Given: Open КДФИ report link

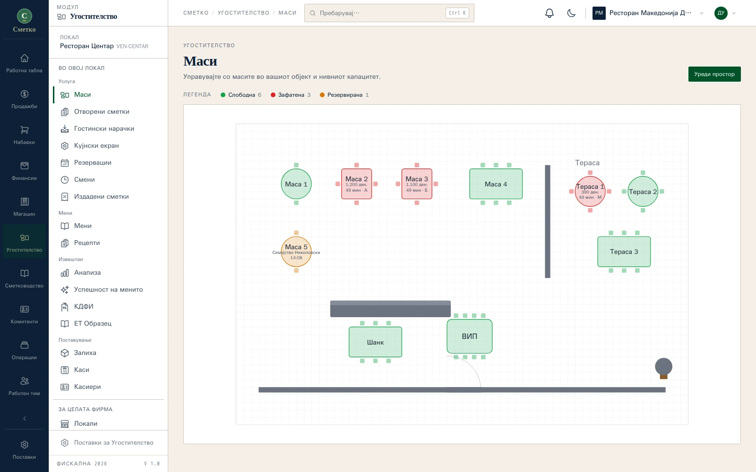Looking at the screenshot, I should tap(108, 307).
